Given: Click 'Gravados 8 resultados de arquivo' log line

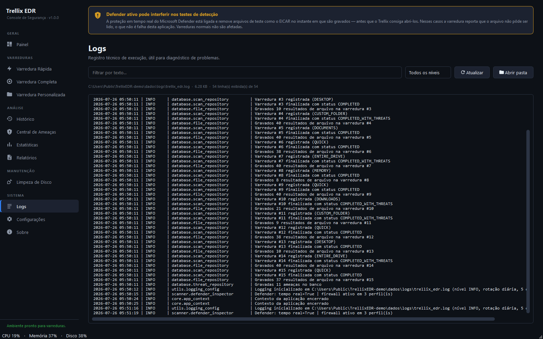Looking at the screenshot, I should point(312,180).
